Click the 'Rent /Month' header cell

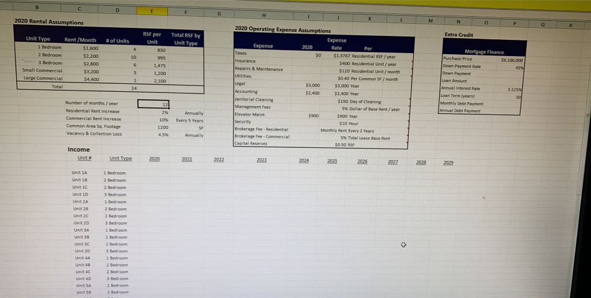(x=80, y=40)
